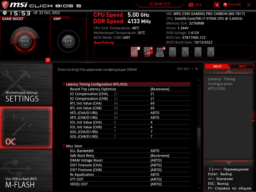Select the hard disk boot priority device

134,52
